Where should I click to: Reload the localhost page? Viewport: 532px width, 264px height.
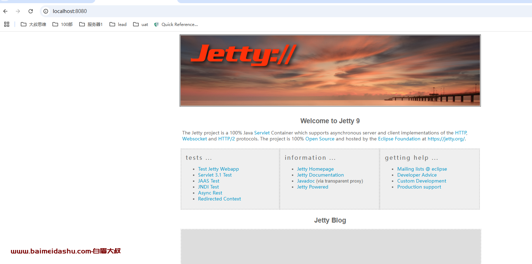31,11
